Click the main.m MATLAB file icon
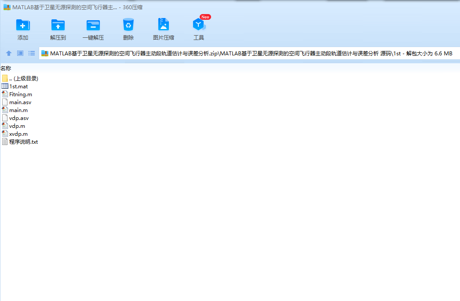This screenshot has width=460, height=301. coord(5,109)
